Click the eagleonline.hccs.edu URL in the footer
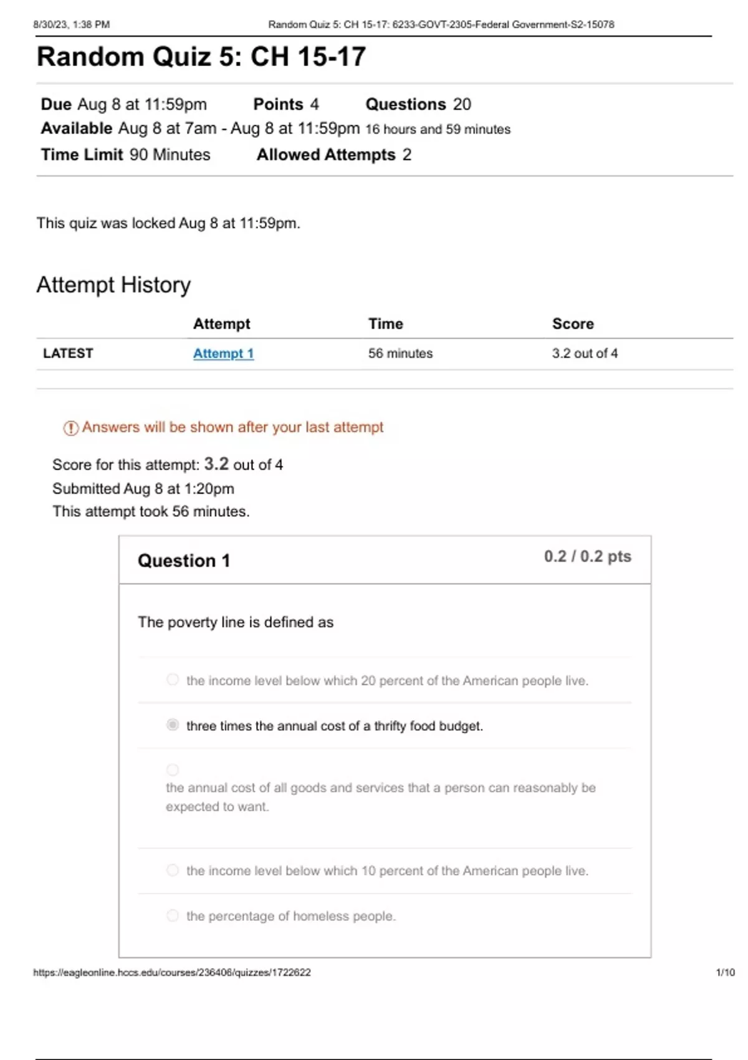This screenshot has width=748, height=1060. (172, 972)
